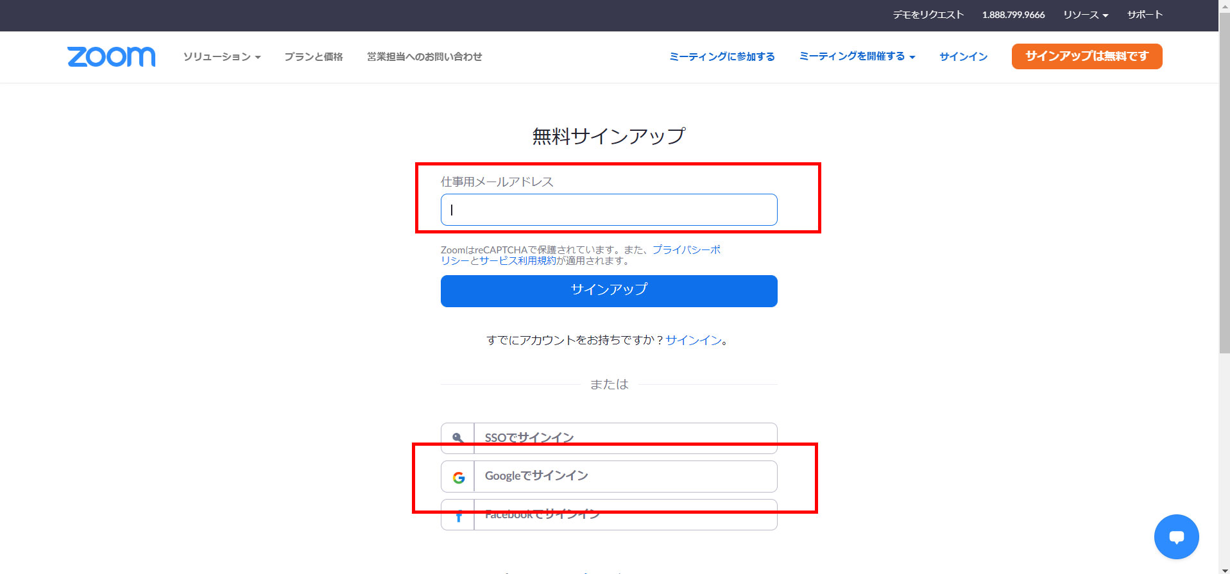Open the chat bubble help icon

(x=1176, y=537)
